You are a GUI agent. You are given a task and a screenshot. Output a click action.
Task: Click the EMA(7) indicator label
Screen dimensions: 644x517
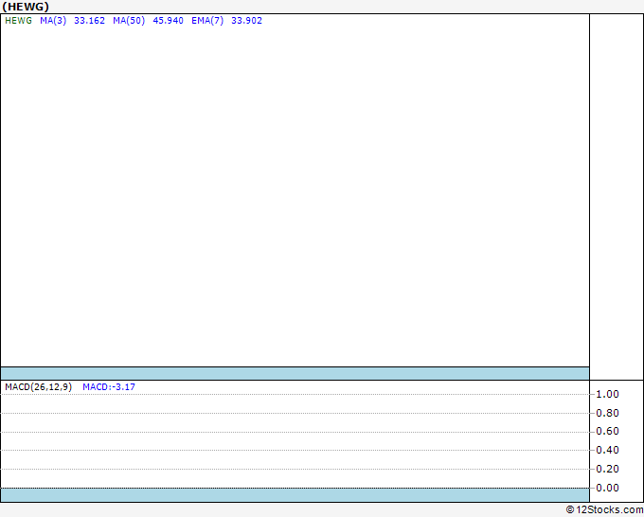207,21
